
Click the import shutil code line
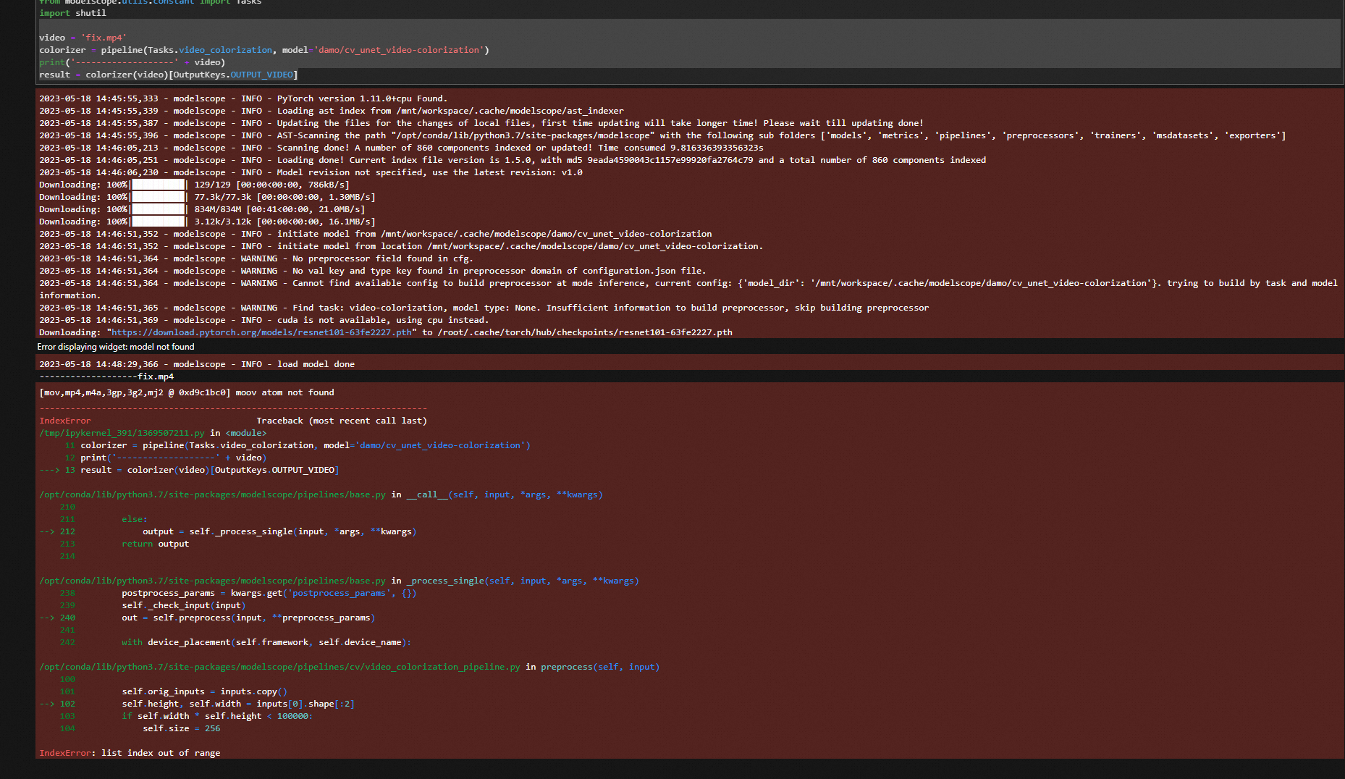[72, 13]
